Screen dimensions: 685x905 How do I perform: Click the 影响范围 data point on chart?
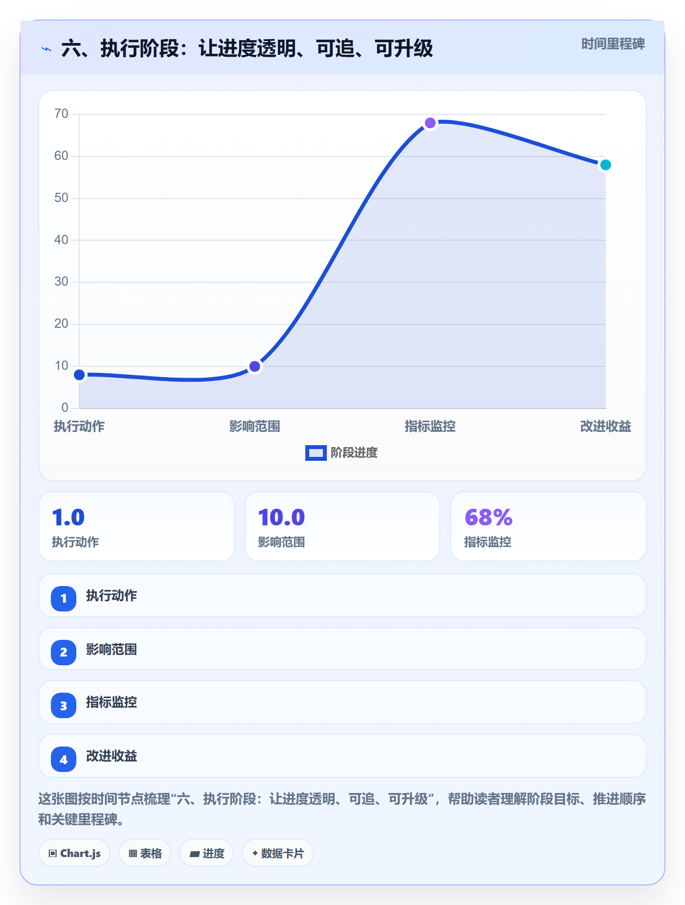coord(255,366)
